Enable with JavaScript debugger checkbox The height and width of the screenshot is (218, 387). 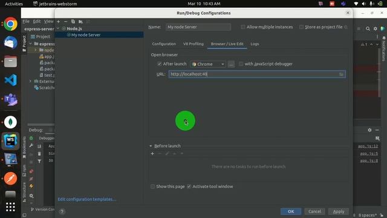pyautogui.click(x=241, y=64)
